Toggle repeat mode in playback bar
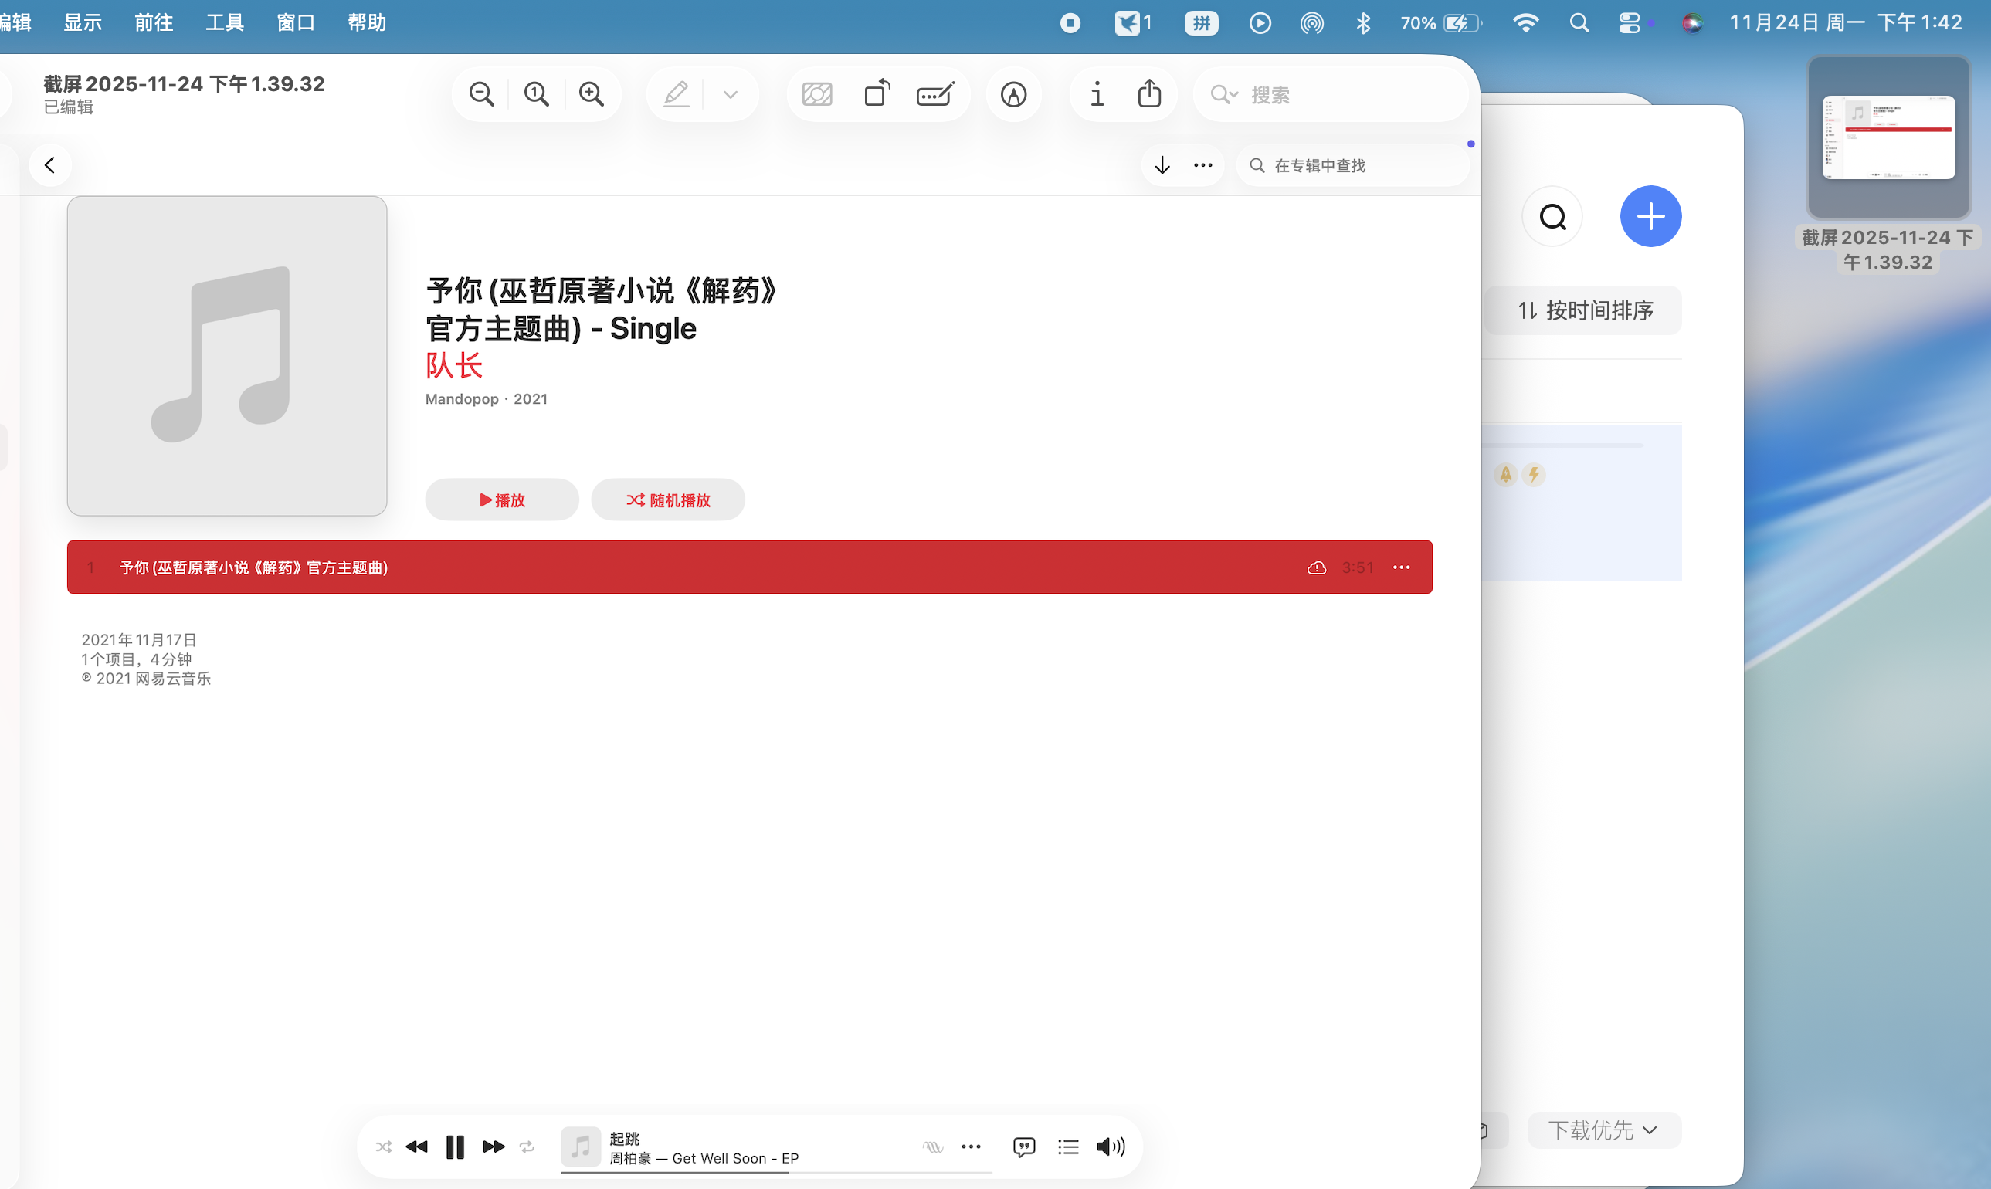The image size is (1991, 1189). pyautogui.click(x=527, y=1147)
